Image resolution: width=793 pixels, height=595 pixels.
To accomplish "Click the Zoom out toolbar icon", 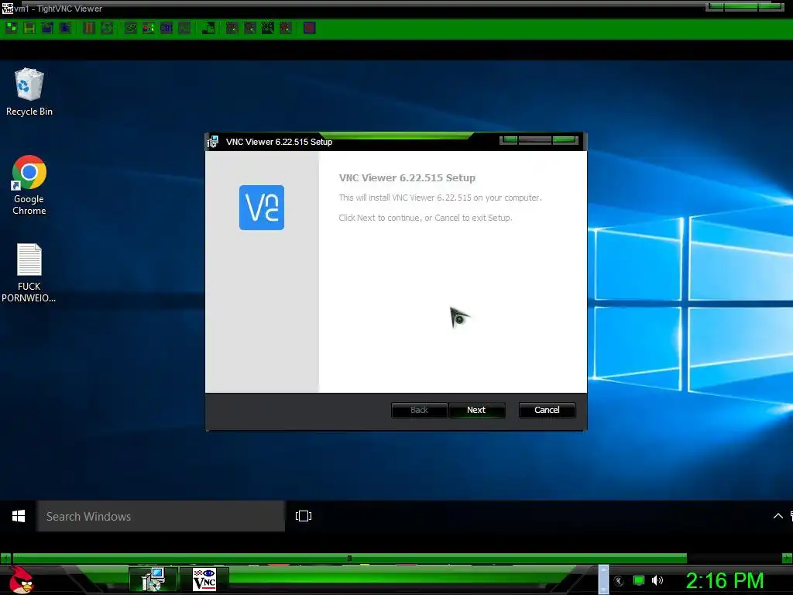I will click(250, 28).
